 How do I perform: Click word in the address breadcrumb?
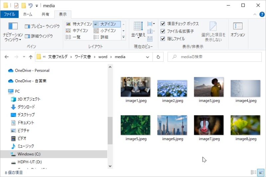103,57
